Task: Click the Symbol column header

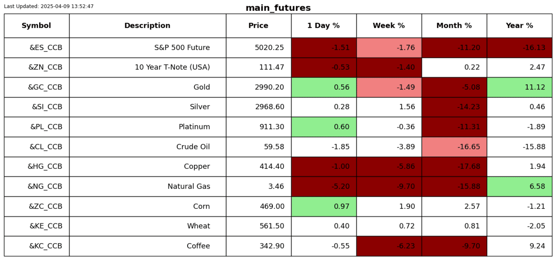Action: 37,26
